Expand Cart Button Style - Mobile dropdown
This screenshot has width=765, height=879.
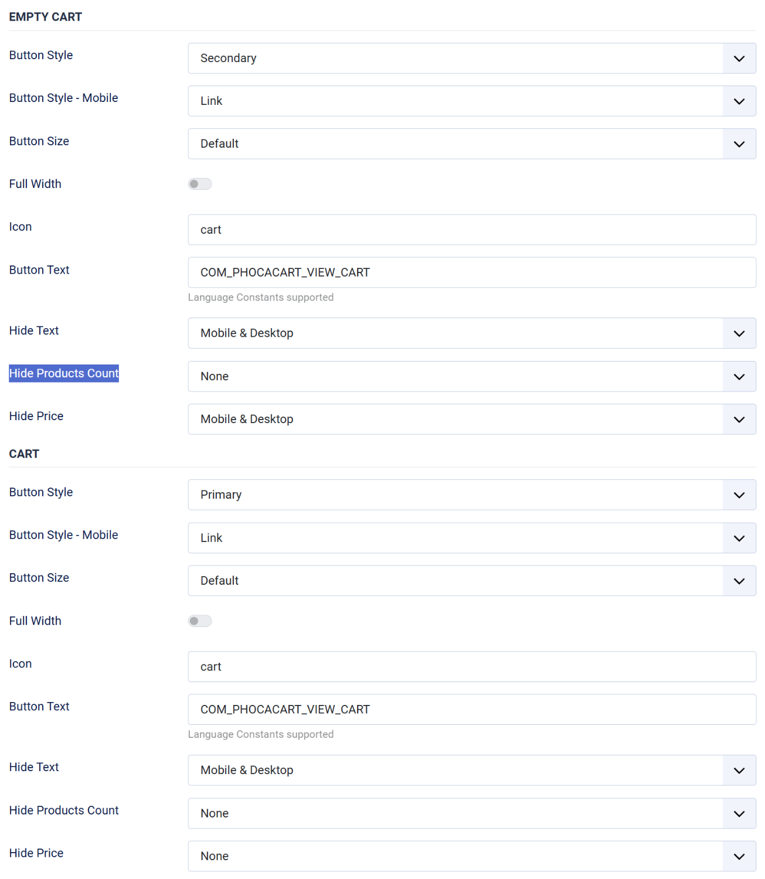pos(471,538)
